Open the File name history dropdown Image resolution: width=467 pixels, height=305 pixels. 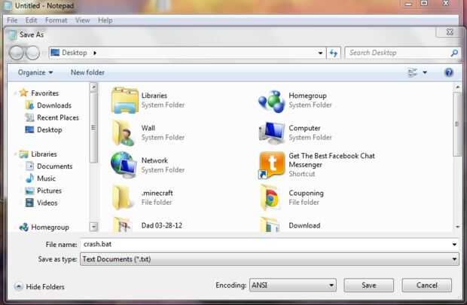[454, 244]
